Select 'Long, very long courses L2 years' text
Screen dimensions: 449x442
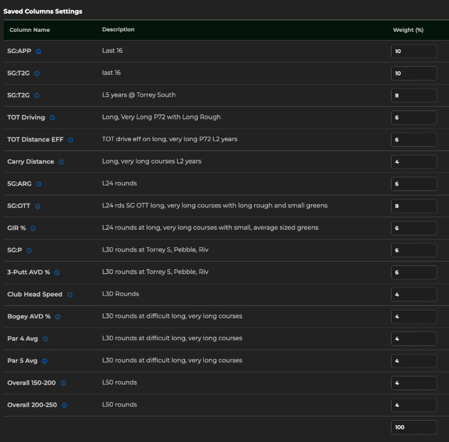point(152,161)
